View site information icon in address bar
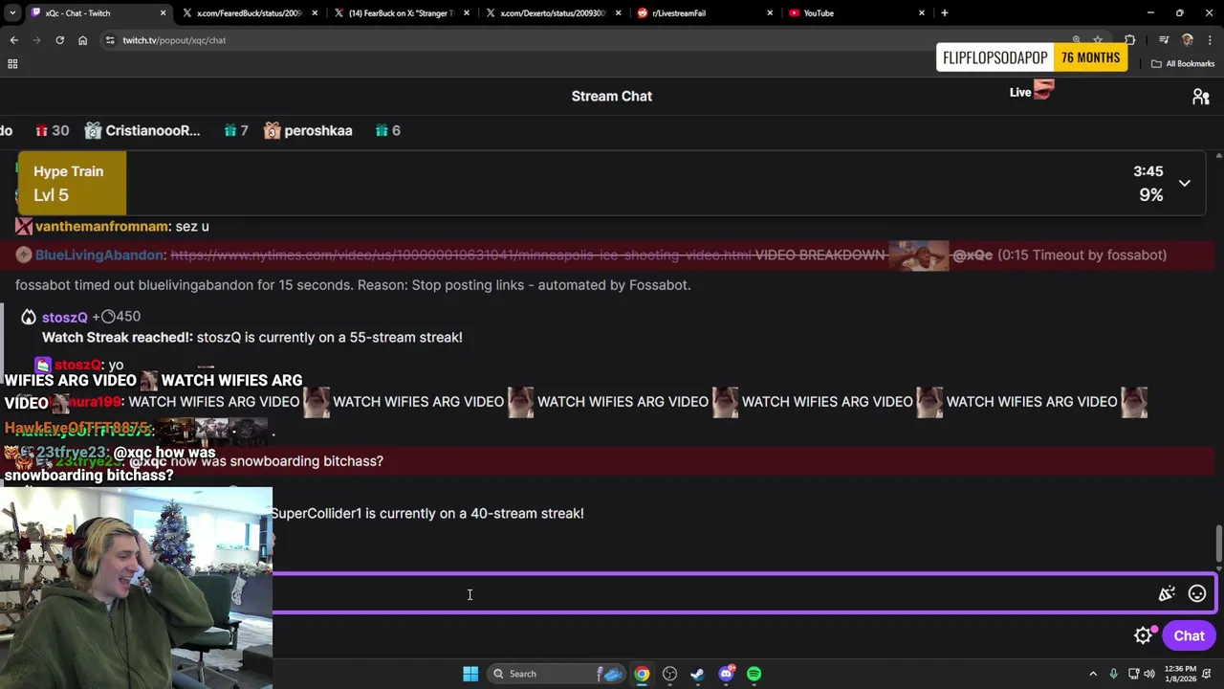 [110, 40]
